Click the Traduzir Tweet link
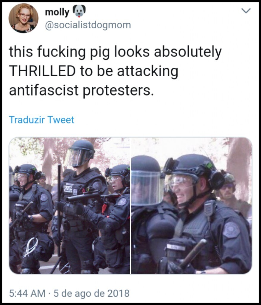The width and height of the screenshot is (261, 305). [41, 120]
